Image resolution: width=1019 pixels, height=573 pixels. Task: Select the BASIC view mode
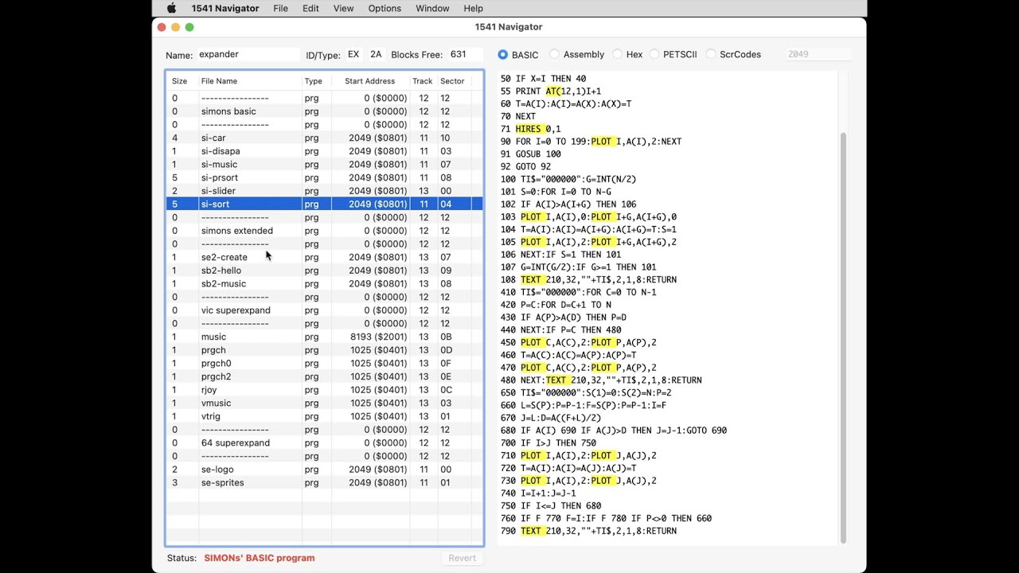pyautogui.click(x=518, y=55)
